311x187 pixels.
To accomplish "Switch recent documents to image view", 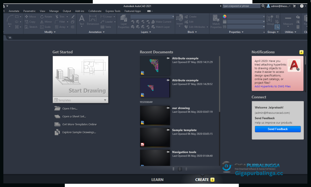I will (173, 169).
